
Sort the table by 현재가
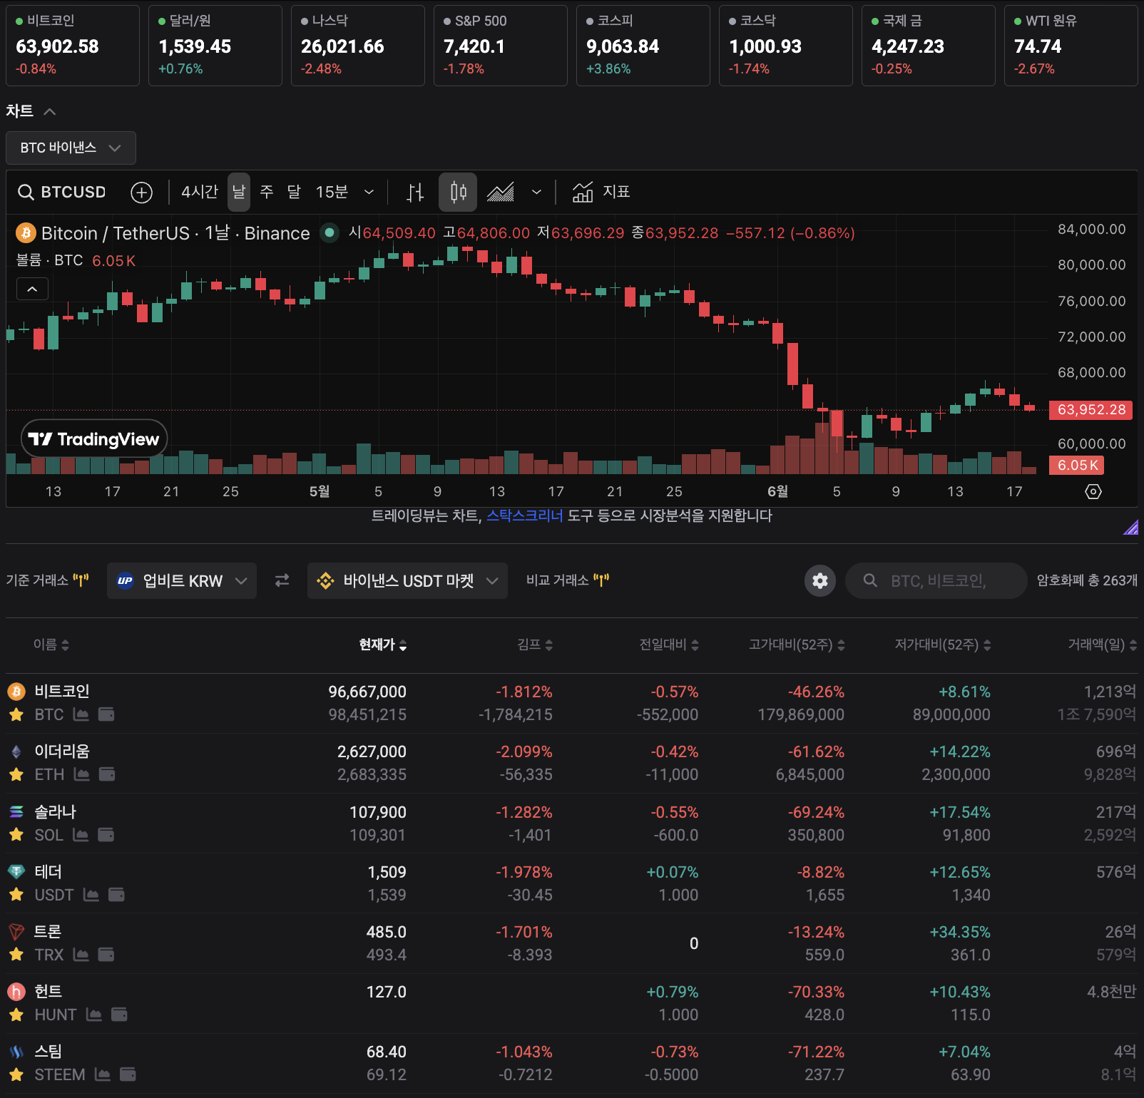click(x=383, y=645)
